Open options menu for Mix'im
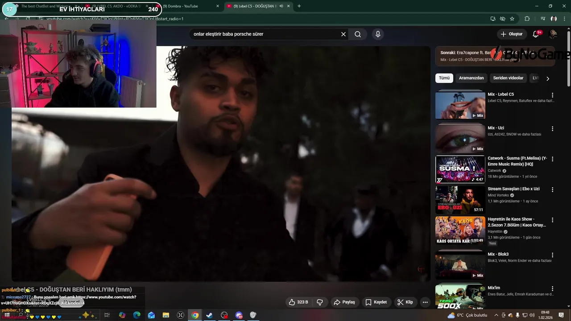Viewport: 571px width, 321px height. pos(552,289)
